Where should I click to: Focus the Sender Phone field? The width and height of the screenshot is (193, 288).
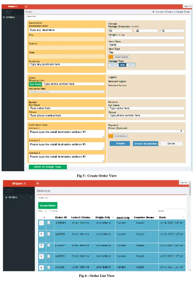[67, 116]
